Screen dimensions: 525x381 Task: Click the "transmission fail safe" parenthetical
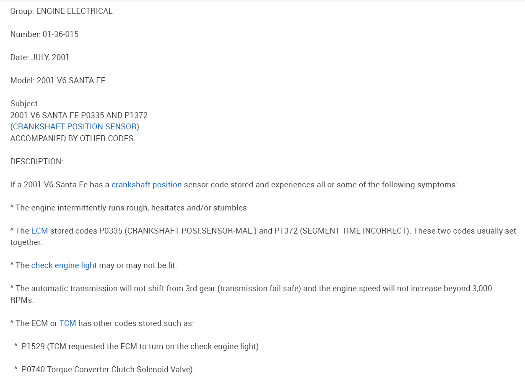coord(259,289)
